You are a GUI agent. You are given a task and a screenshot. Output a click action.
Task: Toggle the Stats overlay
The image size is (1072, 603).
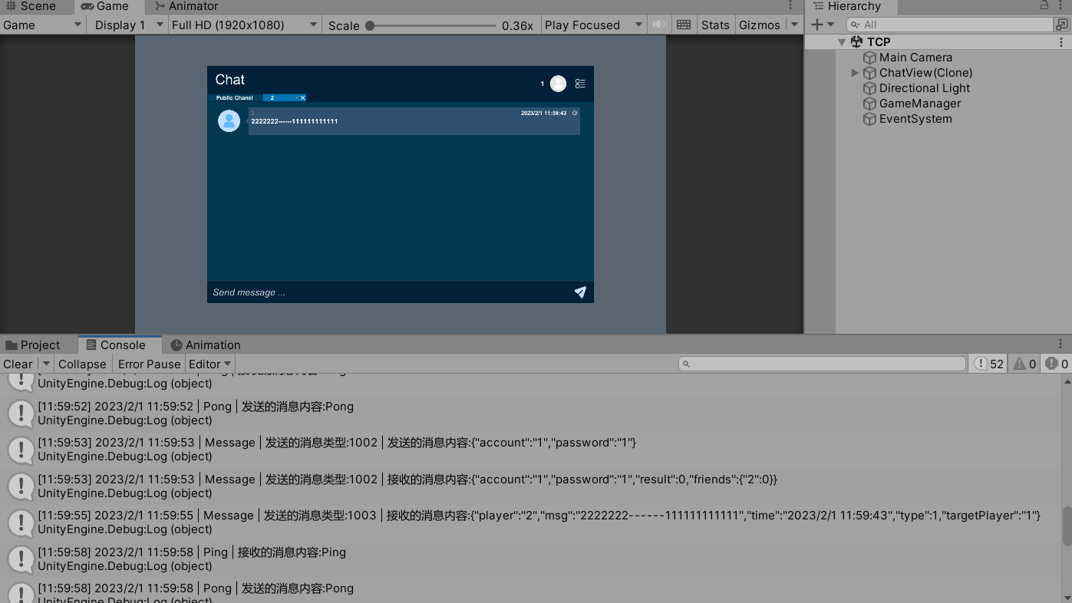[x=715, y=25]
